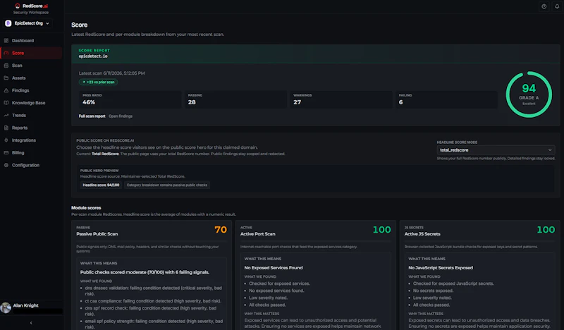This screenshot has width=564, height=330.
Task: Click the 94 Grade A score ring
Action: [x=529, y=94]
